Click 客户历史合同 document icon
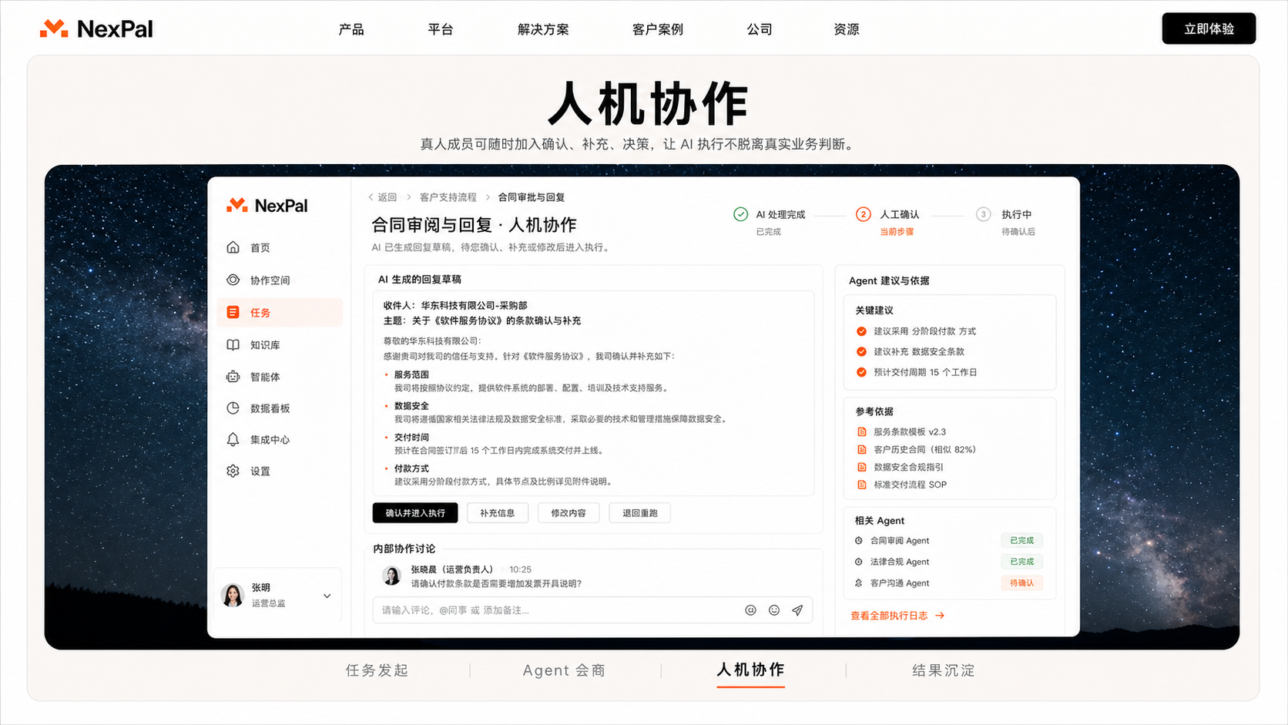The height and width of the screenshot is (725, 1288). coord(862,450)
